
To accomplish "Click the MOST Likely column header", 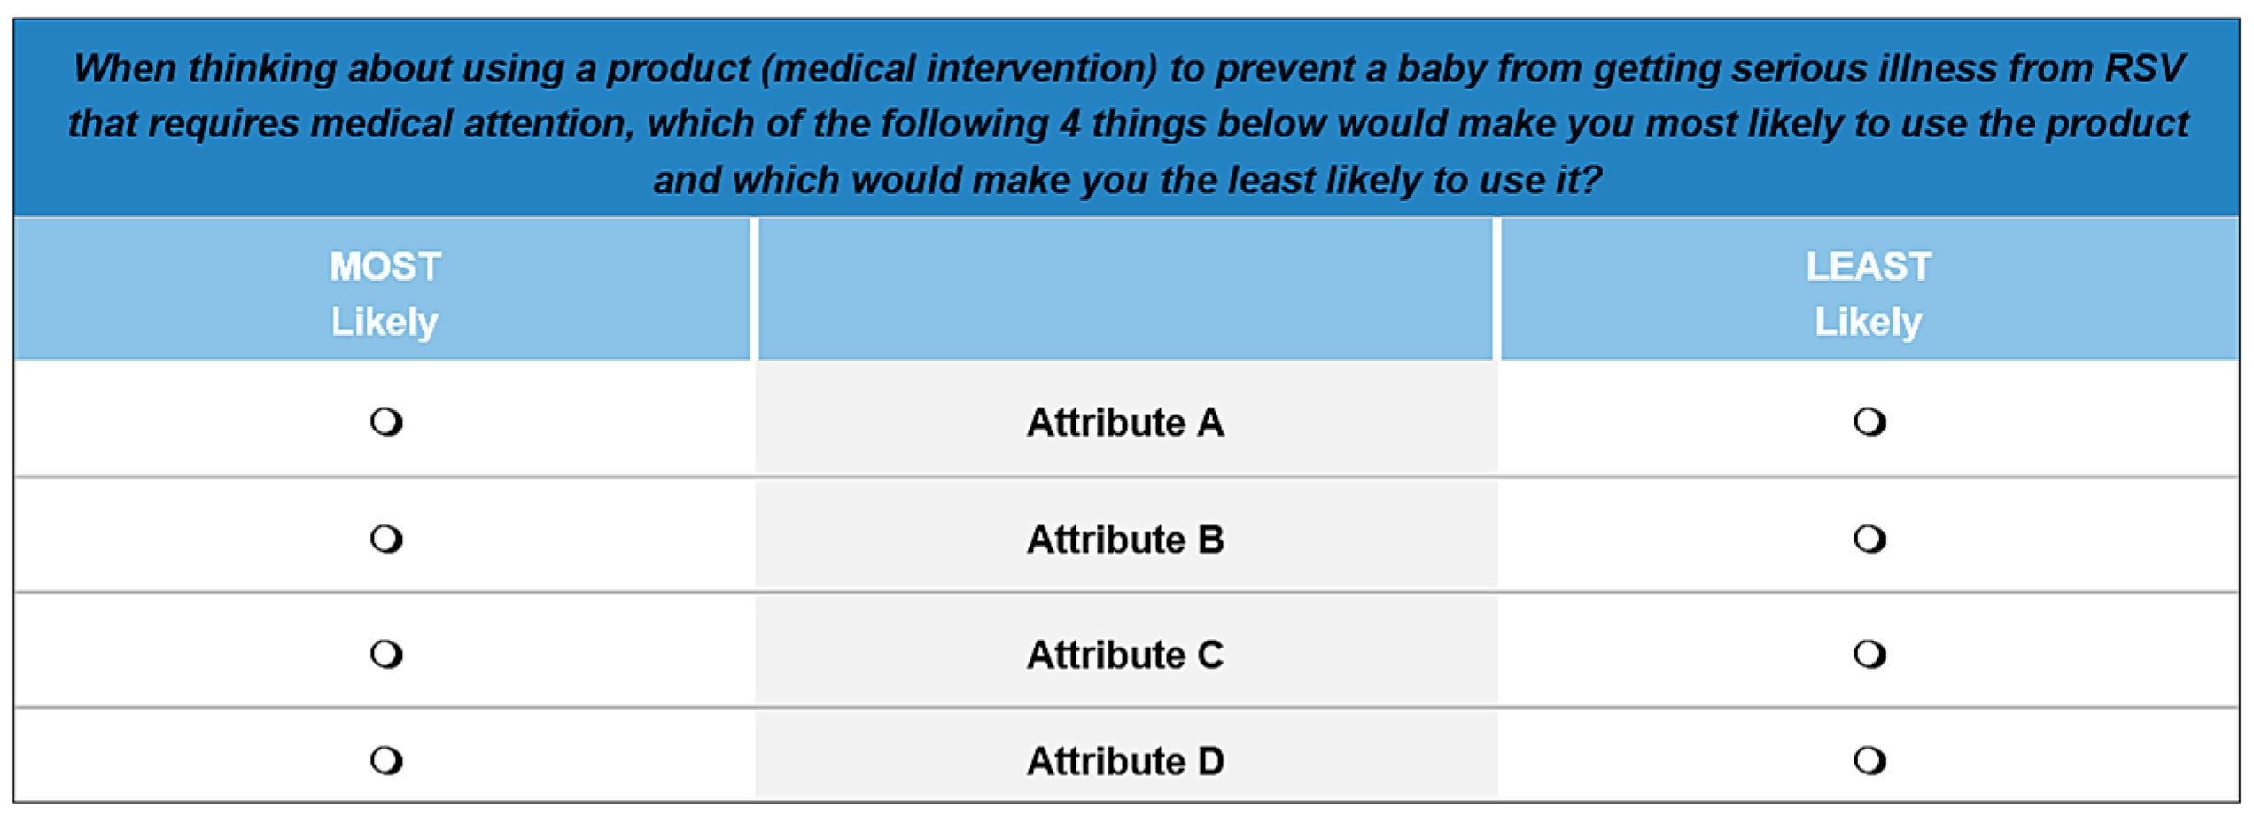I will pyautogui.click(x=383, y=292).
